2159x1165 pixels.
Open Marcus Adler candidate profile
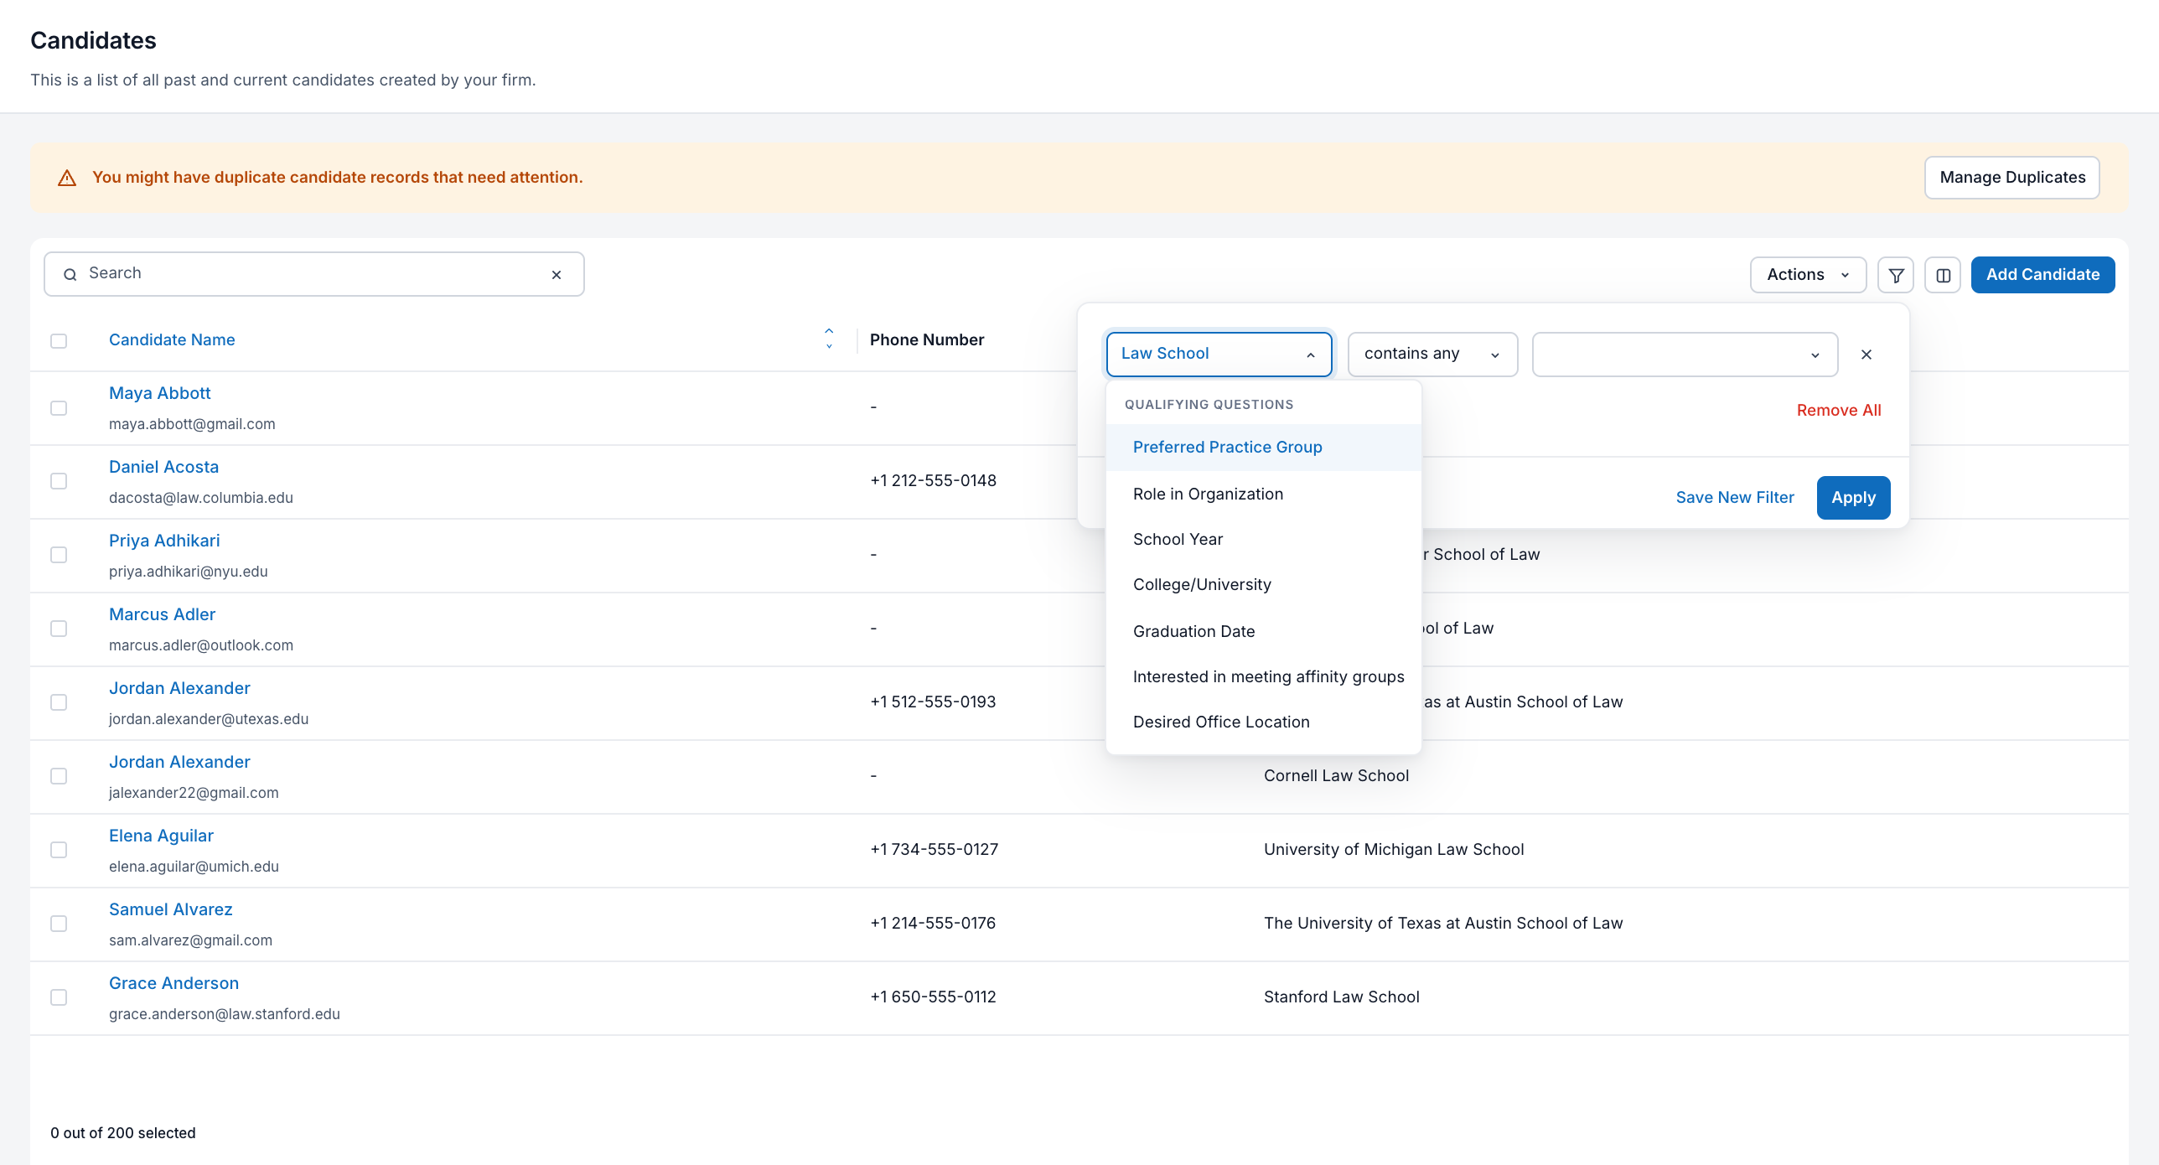(162, 615)
